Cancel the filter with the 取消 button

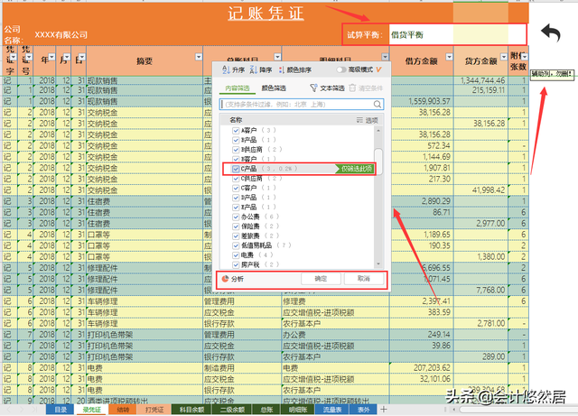(364, 279)
